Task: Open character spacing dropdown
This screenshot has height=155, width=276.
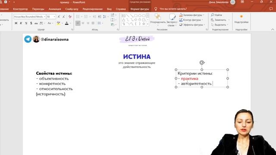Action: [42, 23]
